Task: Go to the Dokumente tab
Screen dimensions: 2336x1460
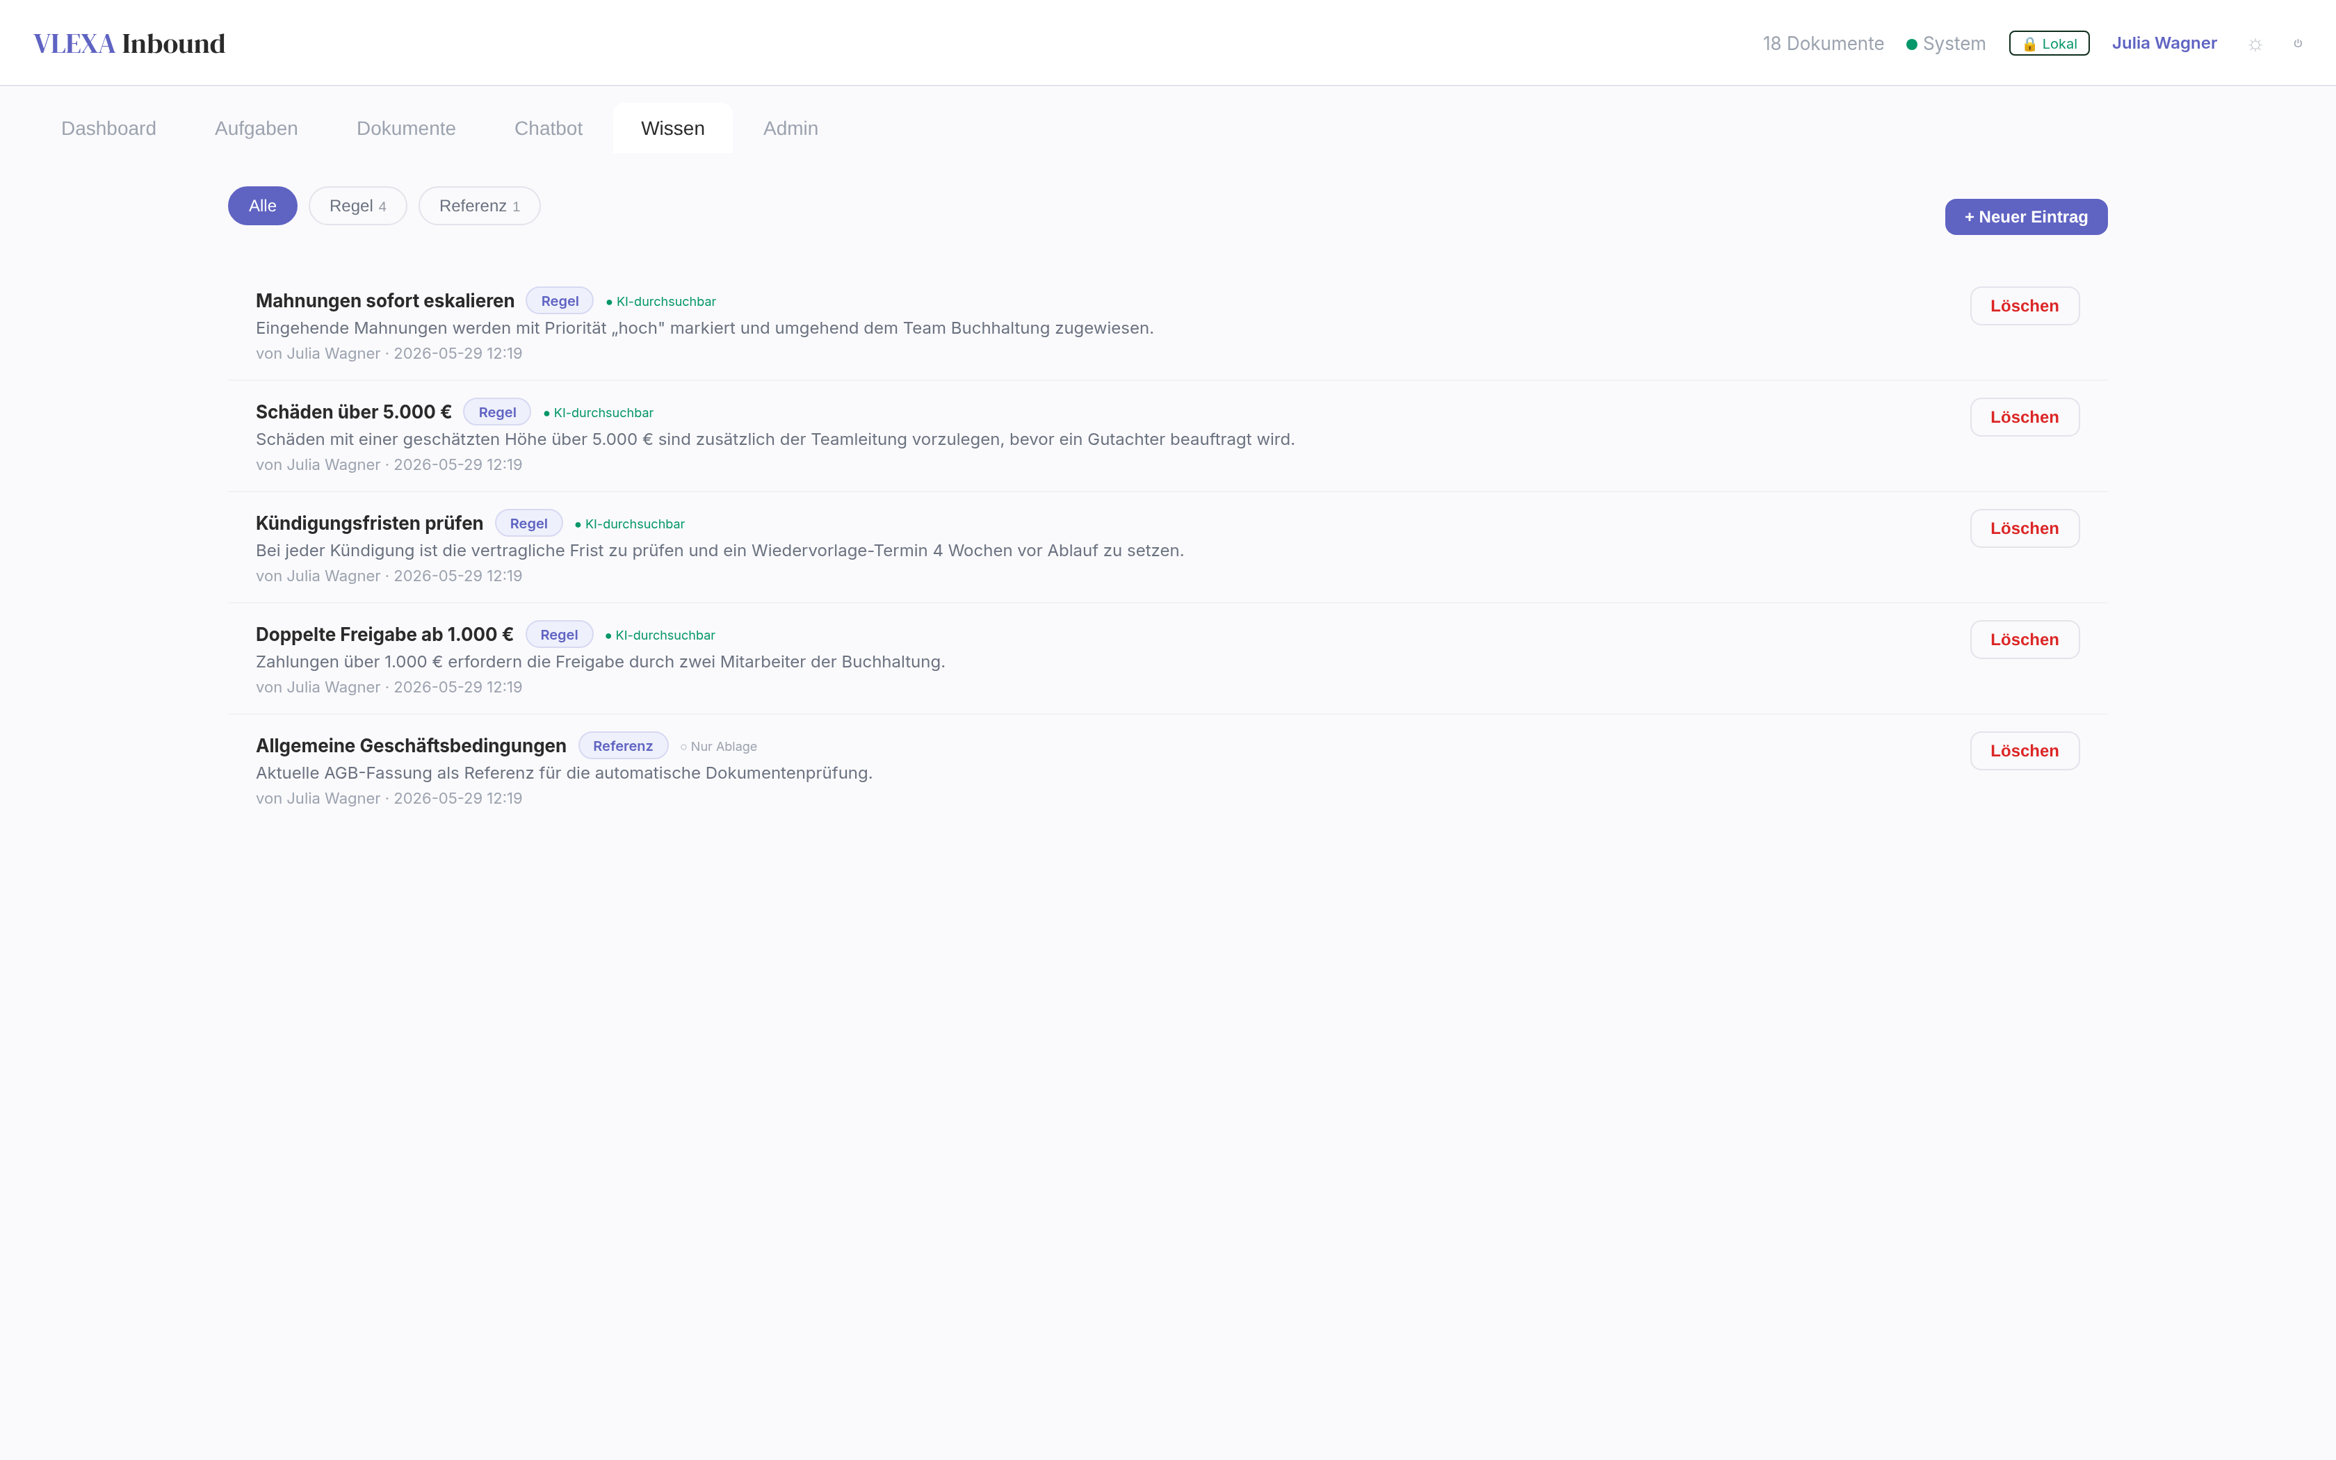Action: point(405,129)
